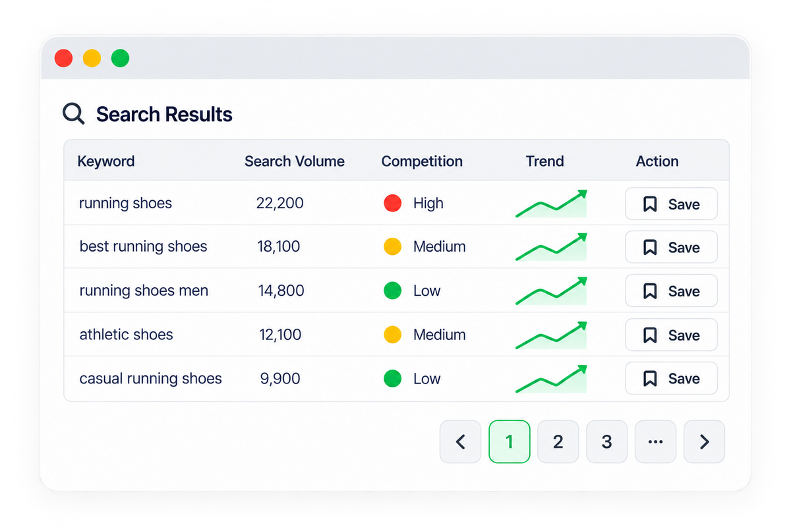Select the 'running shoes' keyword cell
Viewport: 791px width, 527px height.
125,203
